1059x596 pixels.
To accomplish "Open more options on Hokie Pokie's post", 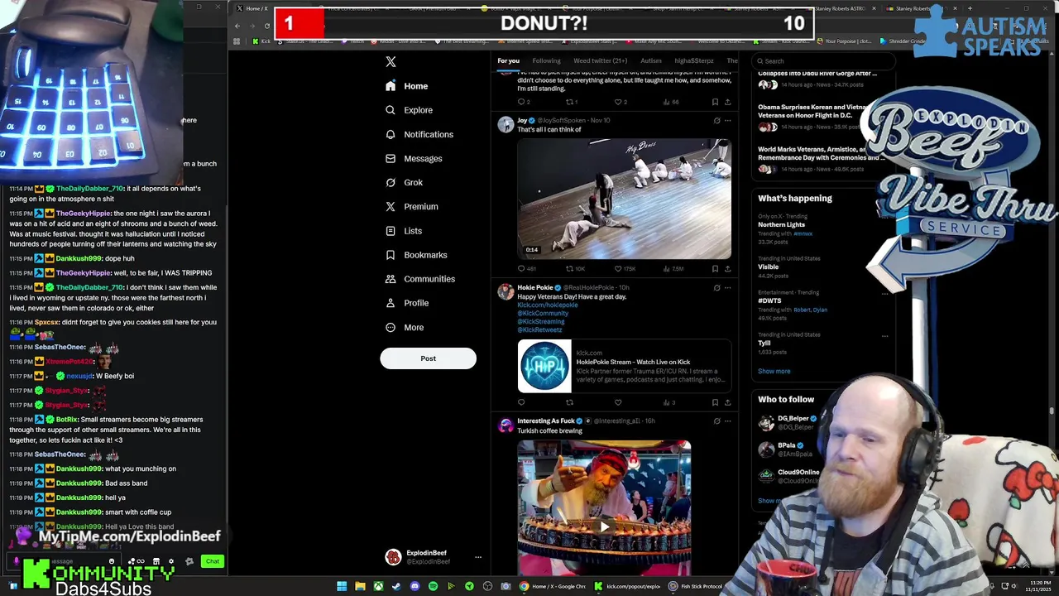I will coord(728,288).
